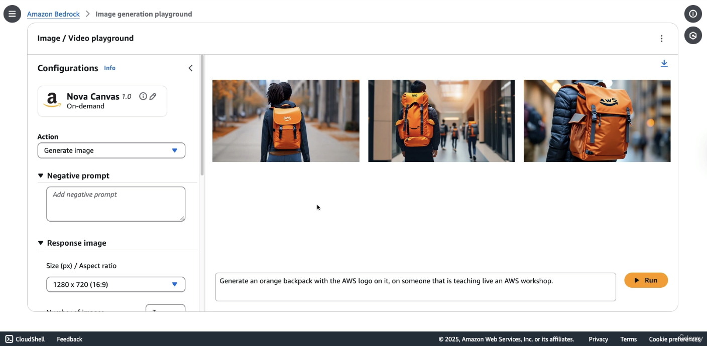
Task: Click the Amazon logo on model card
Action: (52, 101)
